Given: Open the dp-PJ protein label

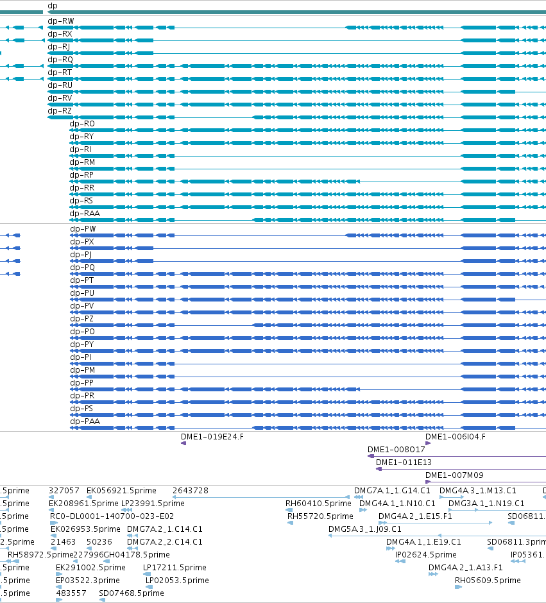Looking at the screenshot, I should click(81, 254).
